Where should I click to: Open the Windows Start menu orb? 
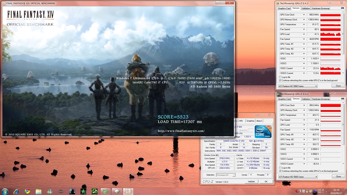pos(5,191)
